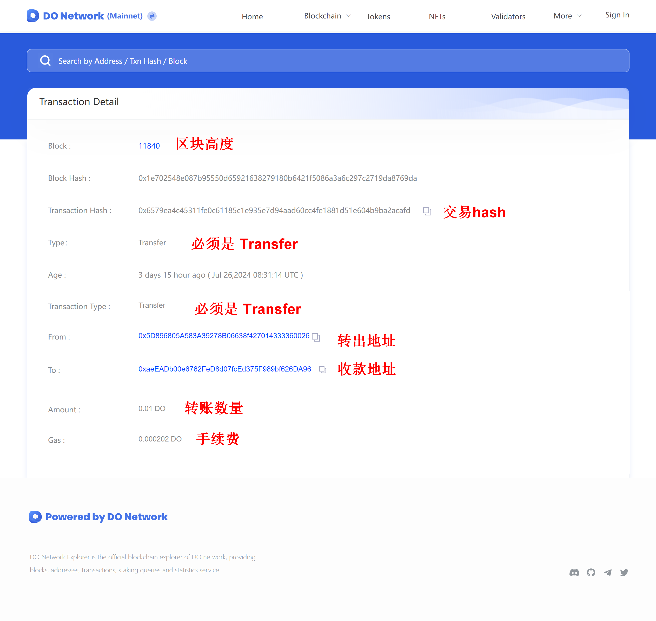The width and height of the screenshot is (656, 621).
Task: Open the Discord link in footer
Action: tap(574, 572)
